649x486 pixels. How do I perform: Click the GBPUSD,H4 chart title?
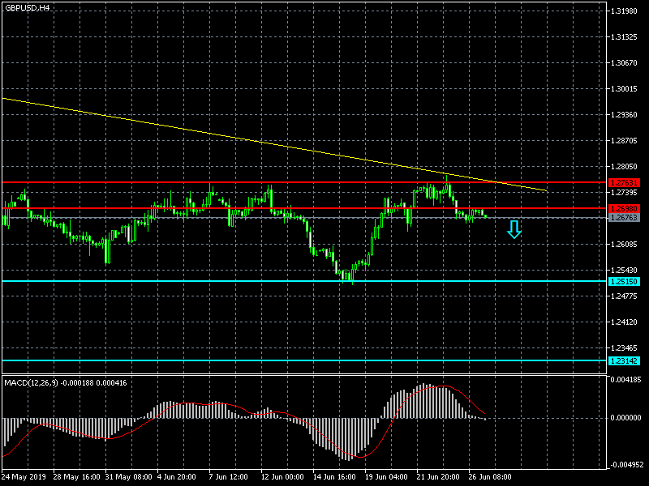[x=28, y=8]
